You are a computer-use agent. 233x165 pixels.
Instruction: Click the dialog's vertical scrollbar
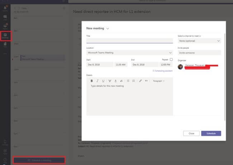[x=225, y=77]
